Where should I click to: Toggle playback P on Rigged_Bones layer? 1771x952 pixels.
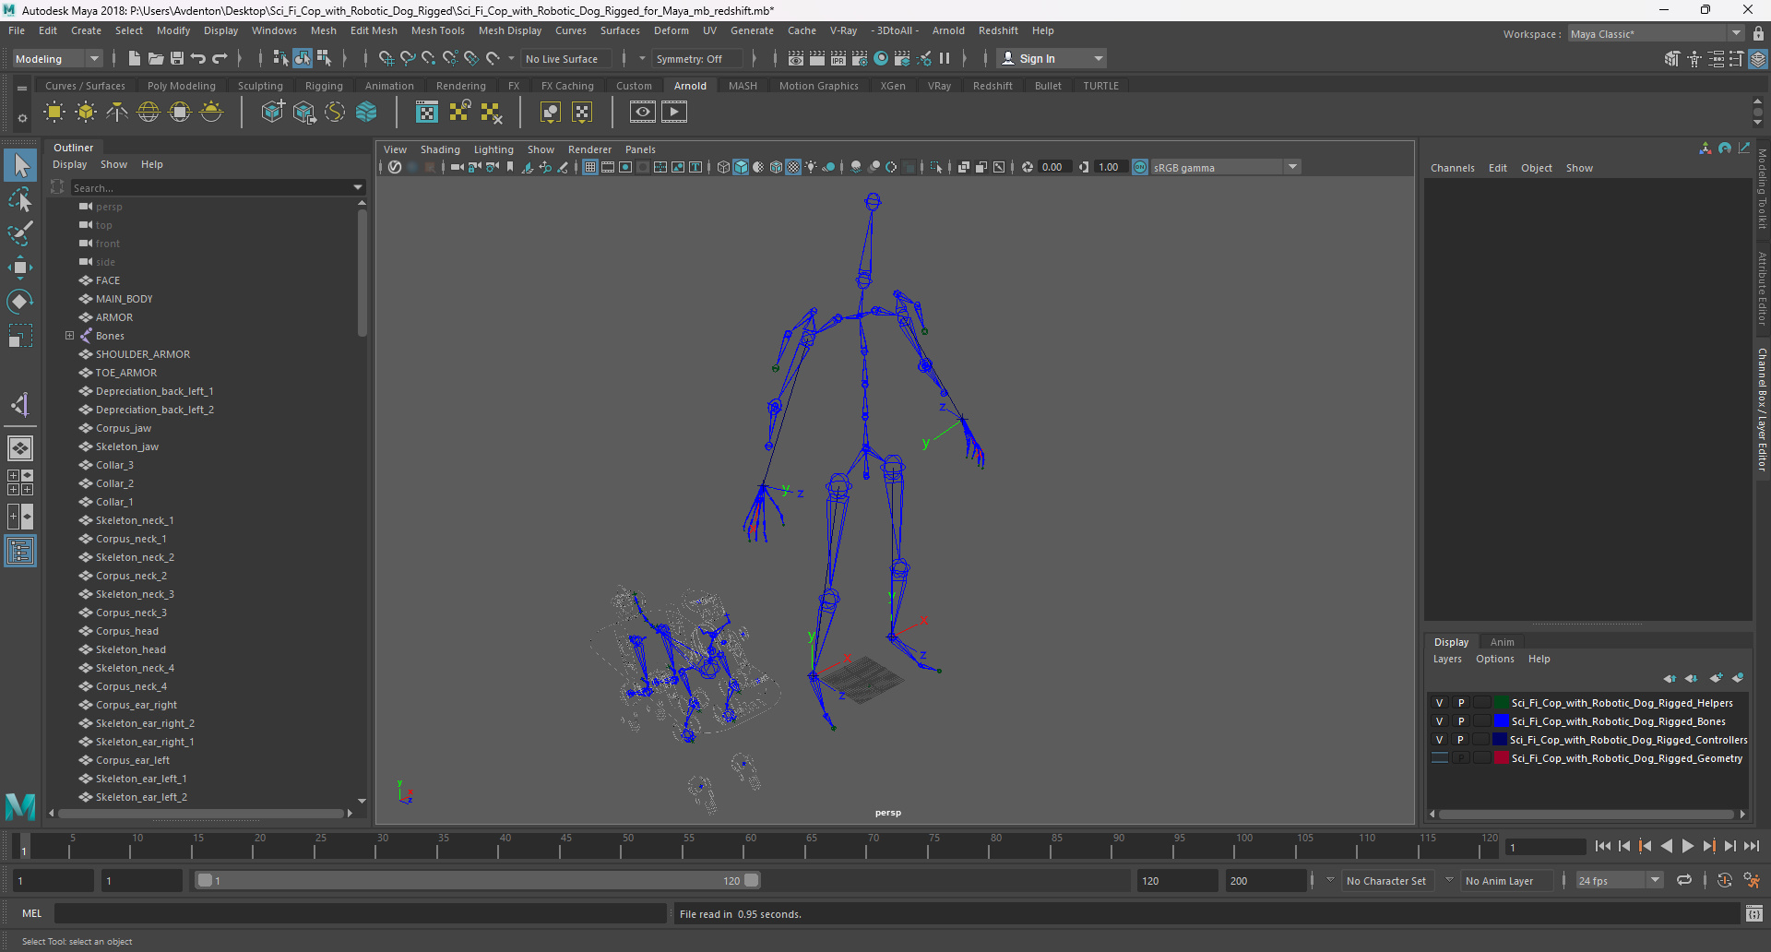coord(1460,721)
